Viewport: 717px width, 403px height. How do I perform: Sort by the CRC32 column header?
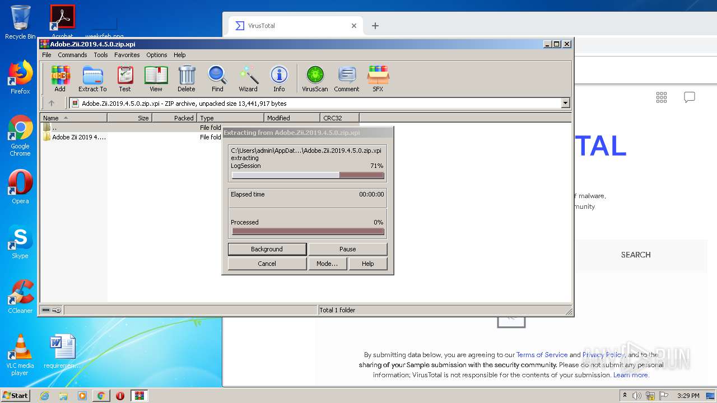click(x=339, y=118)
